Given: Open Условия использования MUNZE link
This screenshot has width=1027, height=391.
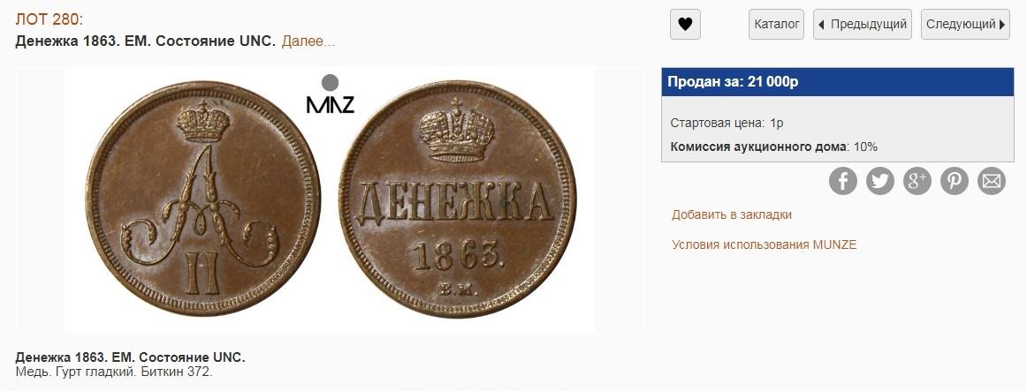Looking at the screenshot, I should (765, 244).
